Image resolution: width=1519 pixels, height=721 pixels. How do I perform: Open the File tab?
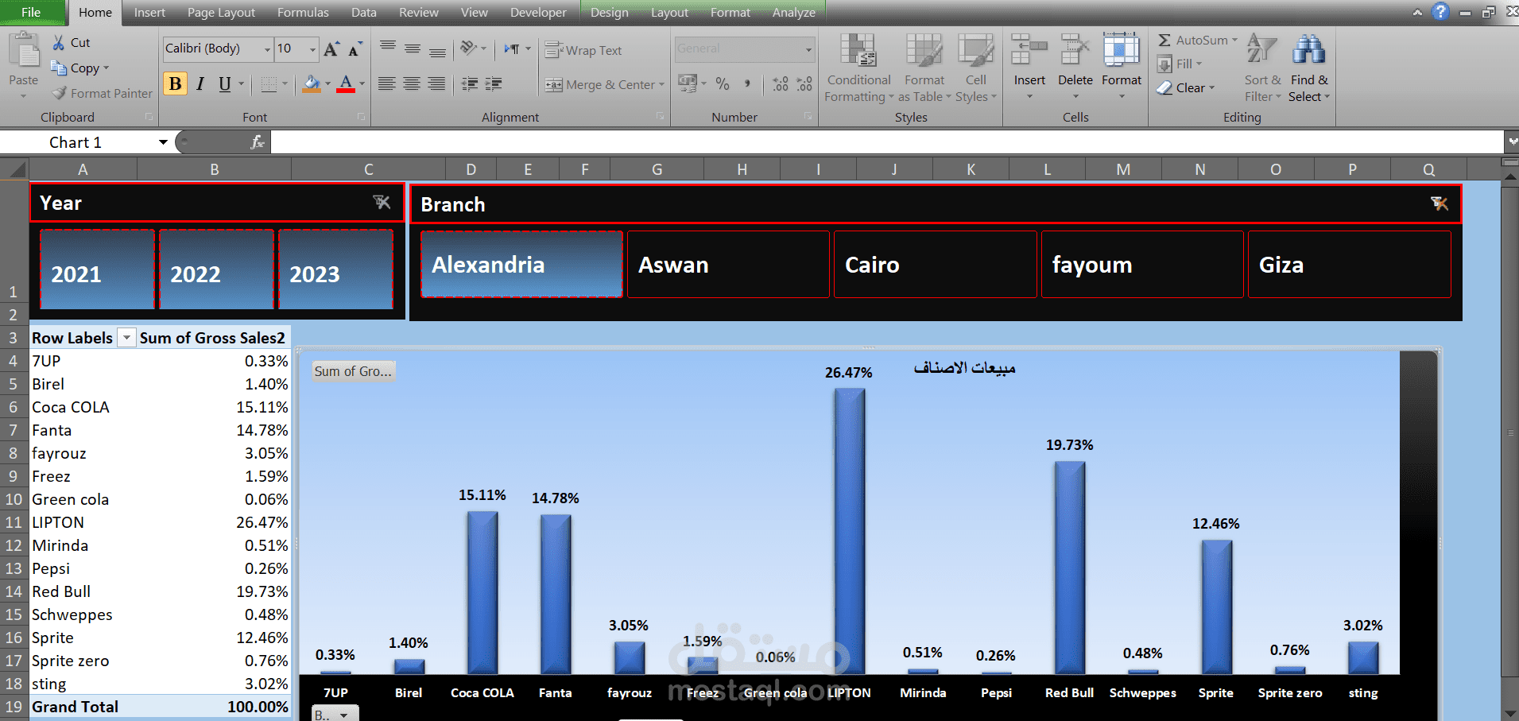tap(31, 12)
